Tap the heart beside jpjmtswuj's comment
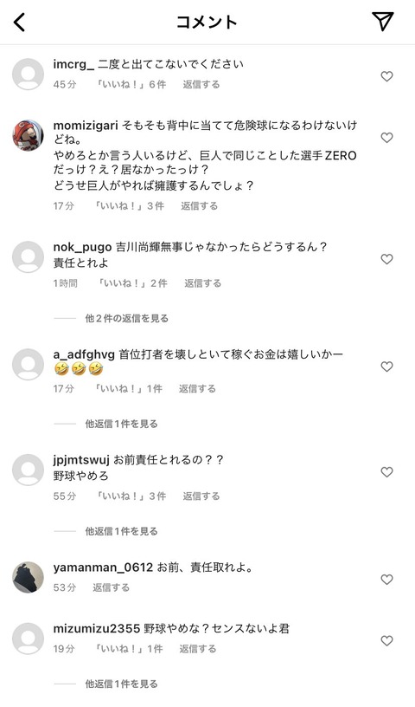415x707 pixels. click(386, 472)
